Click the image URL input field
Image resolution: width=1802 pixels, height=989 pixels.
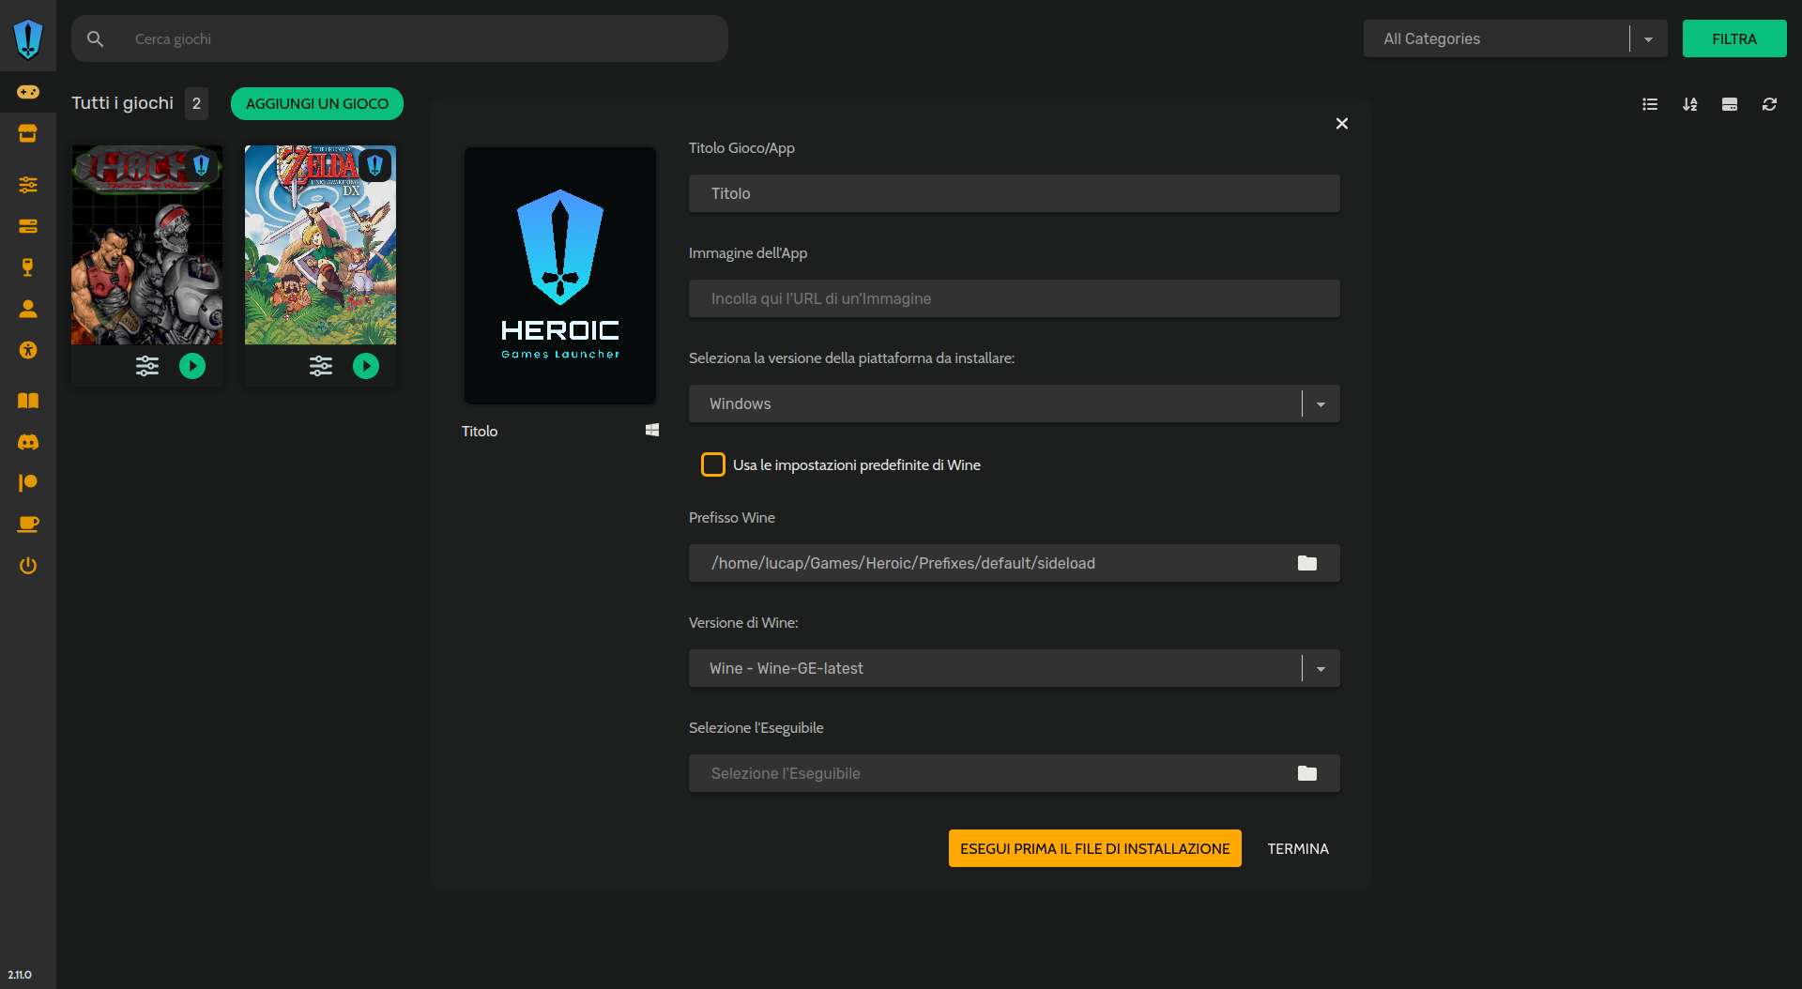[x=1015, y=298]
